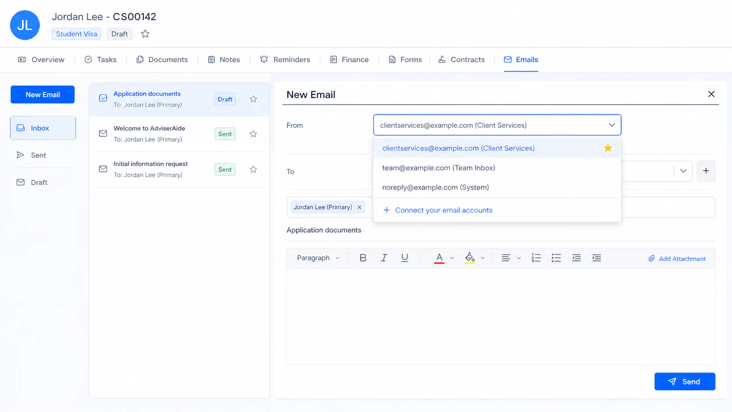Open the Welcome to AdviserAide email

tap(179, 134)
